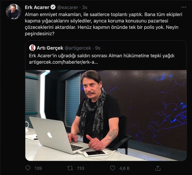Click the 9s timestamp on quoted tweet
The width and height of the screenshot is (192, 175).
click(x=98, y=48)
